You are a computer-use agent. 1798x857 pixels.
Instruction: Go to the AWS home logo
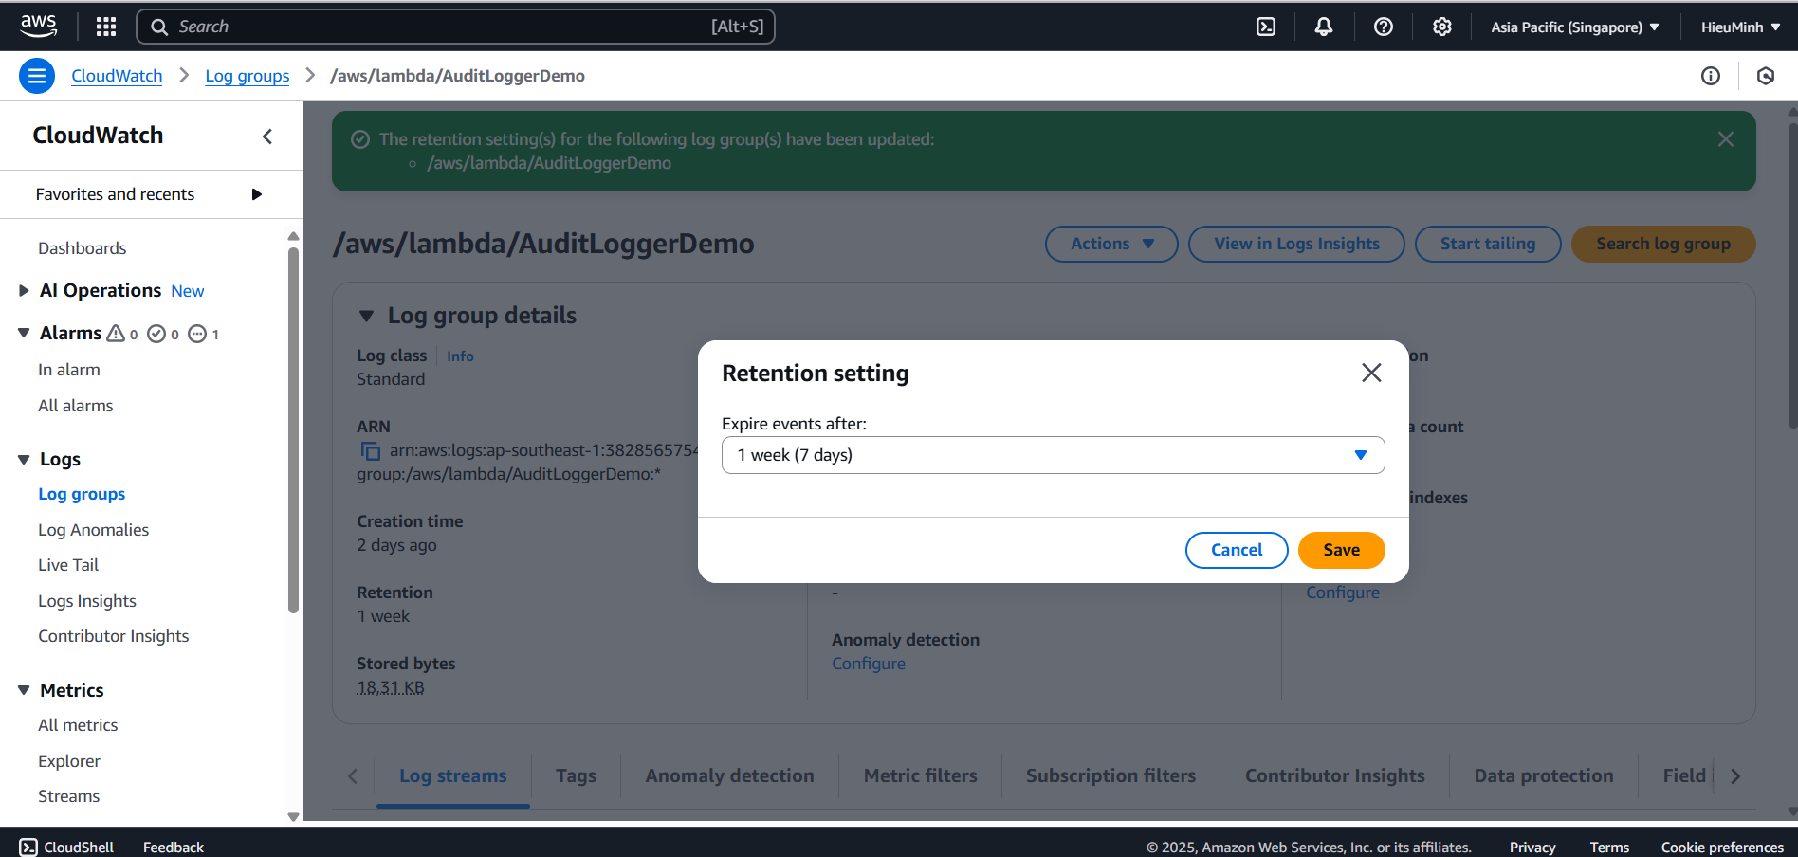[x=38, y=27]
